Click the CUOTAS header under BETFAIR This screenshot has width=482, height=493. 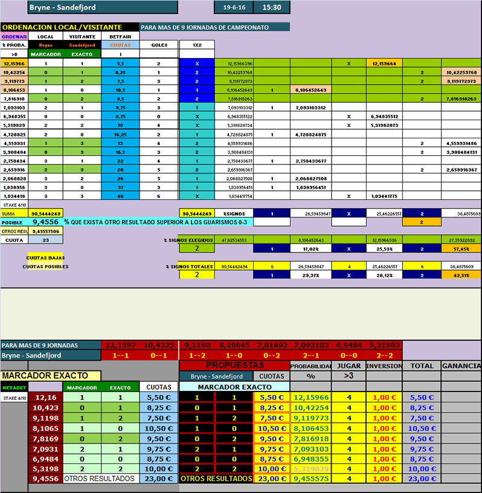pos(120,45)
